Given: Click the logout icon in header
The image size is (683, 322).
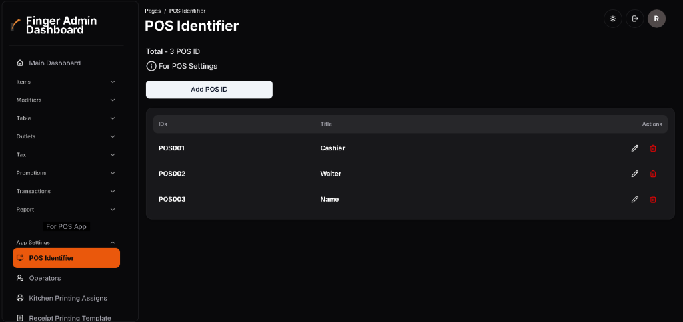Looking at the screenshot, I should [x=634, y=19].
